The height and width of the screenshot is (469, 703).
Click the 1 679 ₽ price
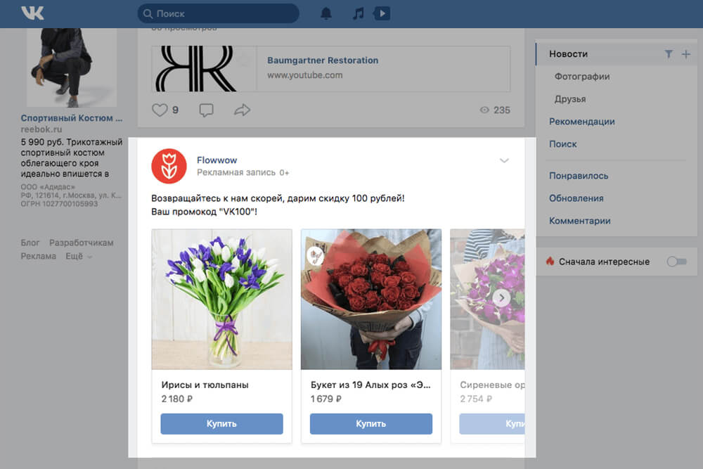[x=326, y=399]
